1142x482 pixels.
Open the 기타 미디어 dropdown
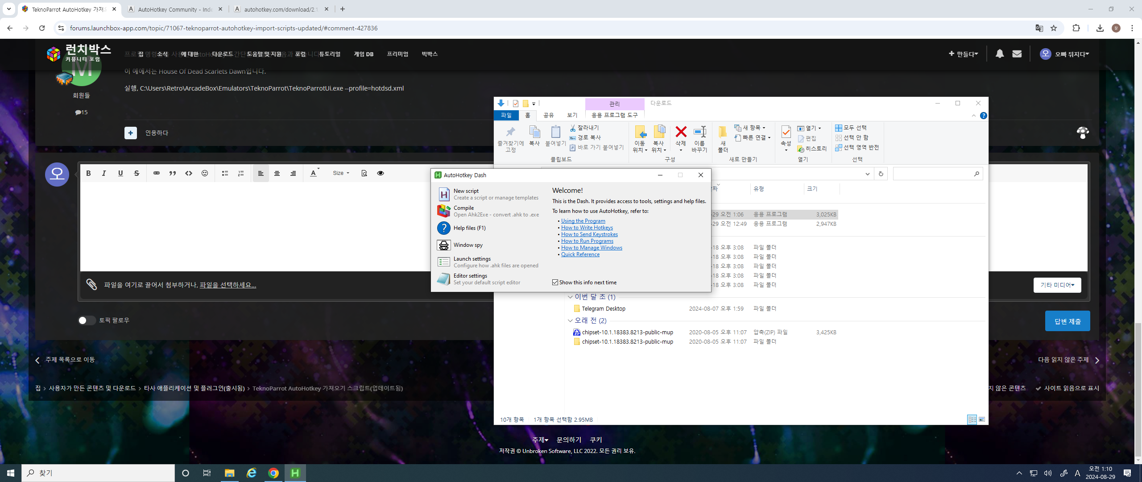tap(1057, 285)
